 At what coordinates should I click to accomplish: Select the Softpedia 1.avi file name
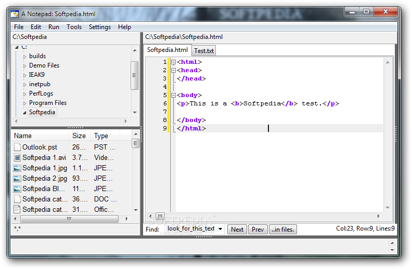44,157
